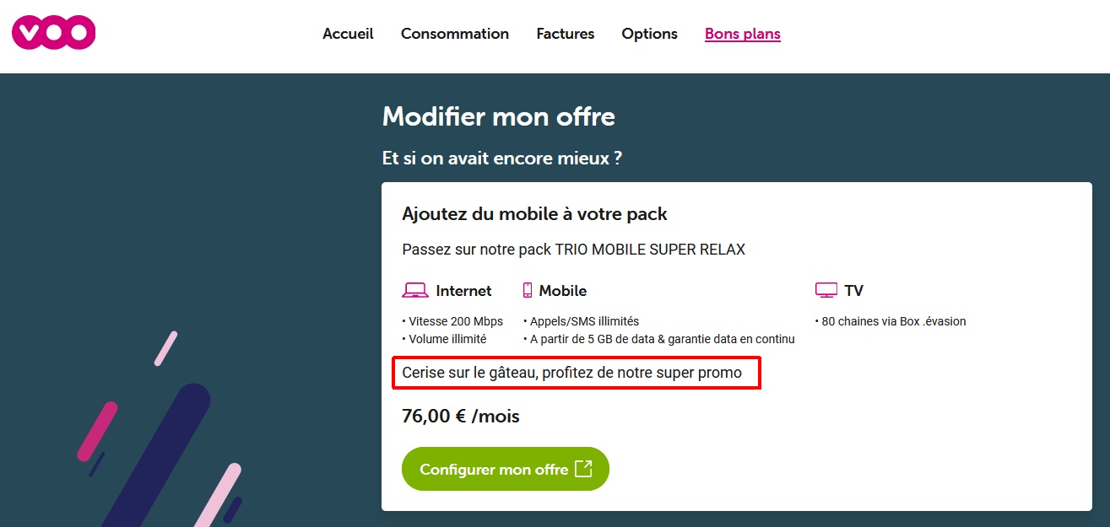This screenshot has width=1110, height=527.
Task: Click the 76,00 € /mois price
Action: click(x=460, y=417)
